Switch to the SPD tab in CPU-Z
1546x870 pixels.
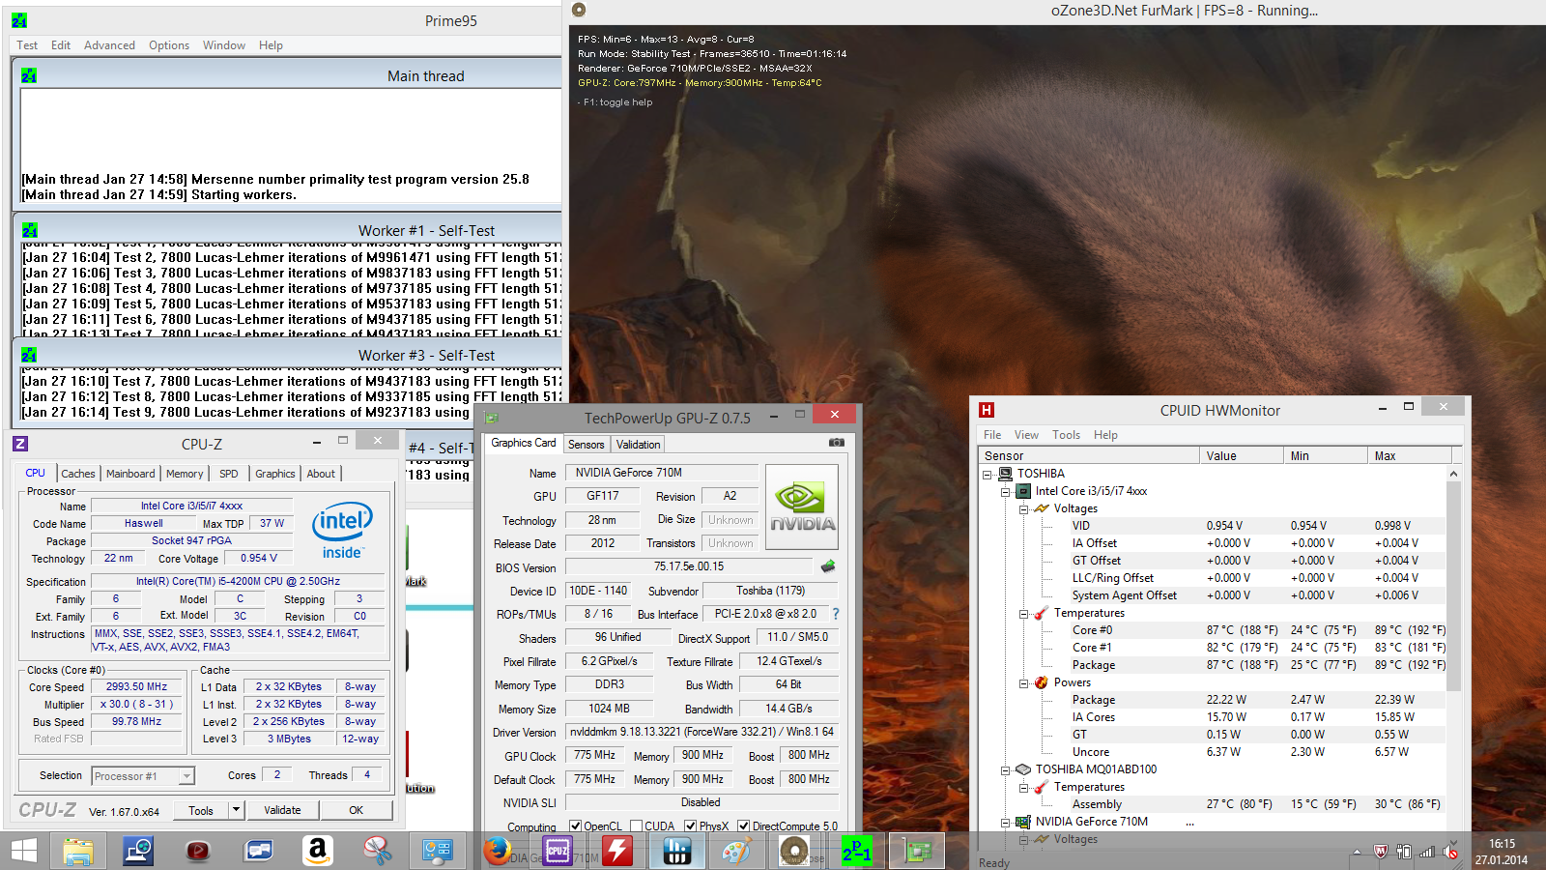click(x=229, y=474)
